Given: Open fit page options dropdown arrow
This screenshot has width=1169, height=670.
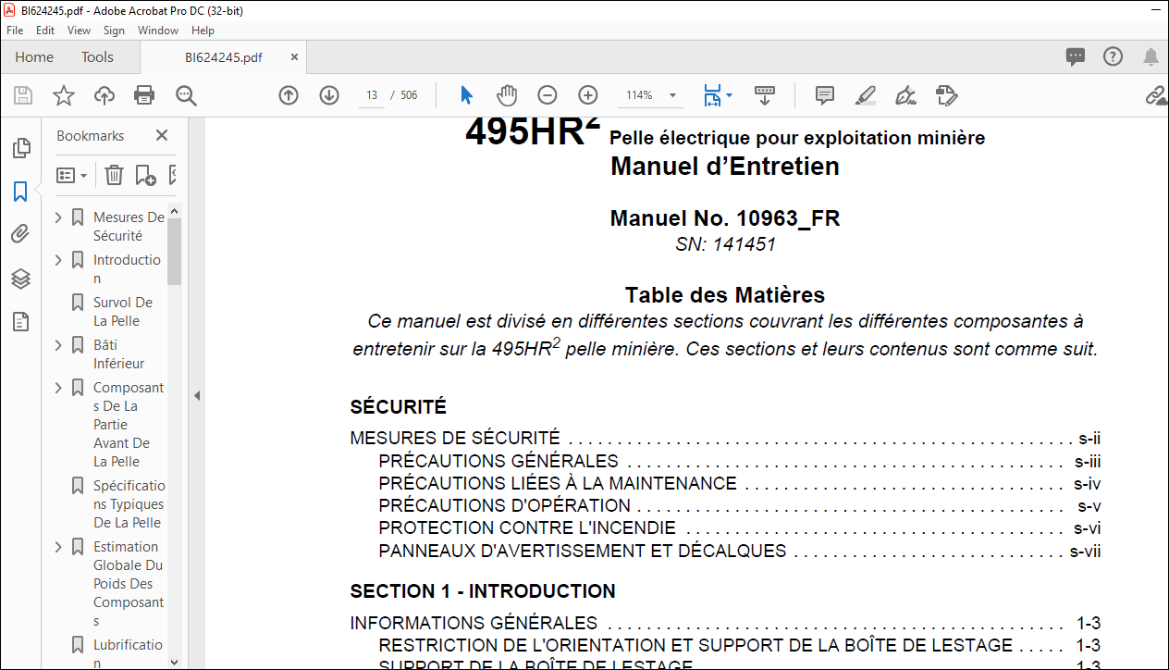Looking at the screenshot, I should tap(729, 95).
